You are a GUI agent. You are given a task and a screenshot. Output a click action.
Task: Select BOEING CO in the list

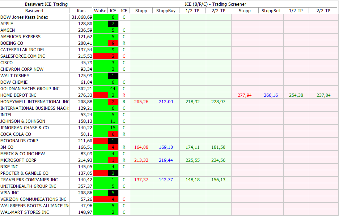click(12, 43)
